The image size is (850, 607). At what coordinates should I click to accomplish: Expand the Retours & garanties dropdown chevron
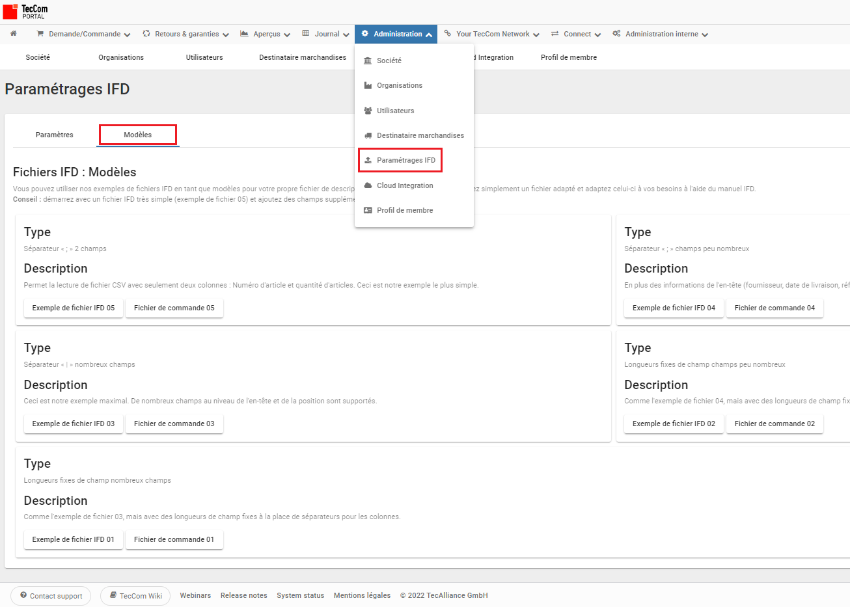pyautogui.click(x=226, y=34)
